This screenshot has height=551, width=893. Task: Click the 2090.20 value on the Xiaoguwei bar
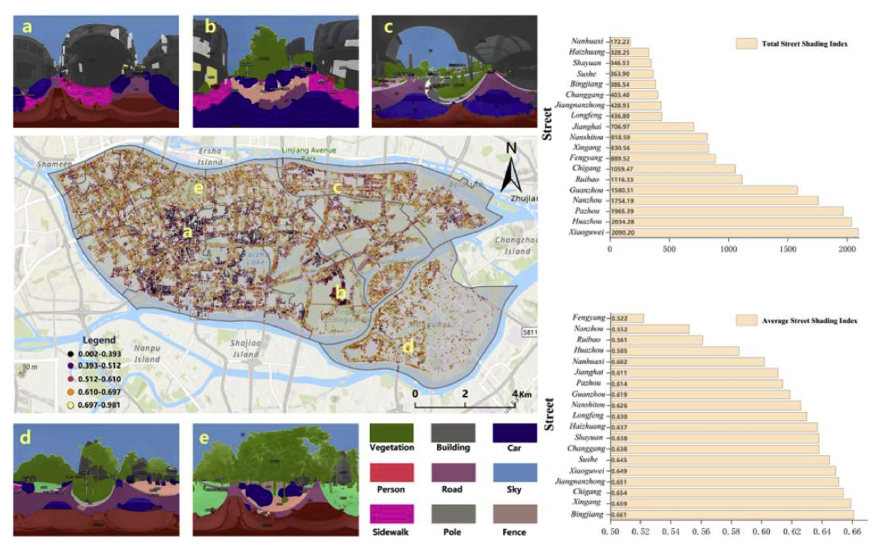click(625, 233)
